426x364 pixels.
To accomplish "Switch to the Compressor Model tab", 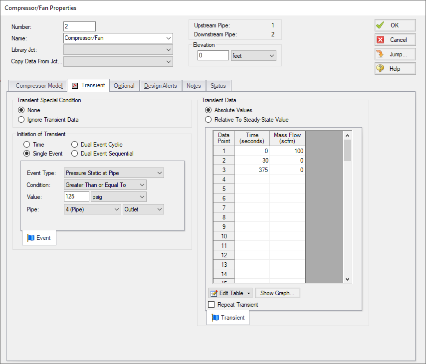I will pos(38,86).
